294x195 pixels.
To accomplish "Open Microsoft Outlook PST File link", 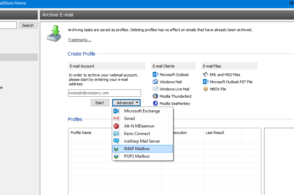I will click(x=231, y=82).
